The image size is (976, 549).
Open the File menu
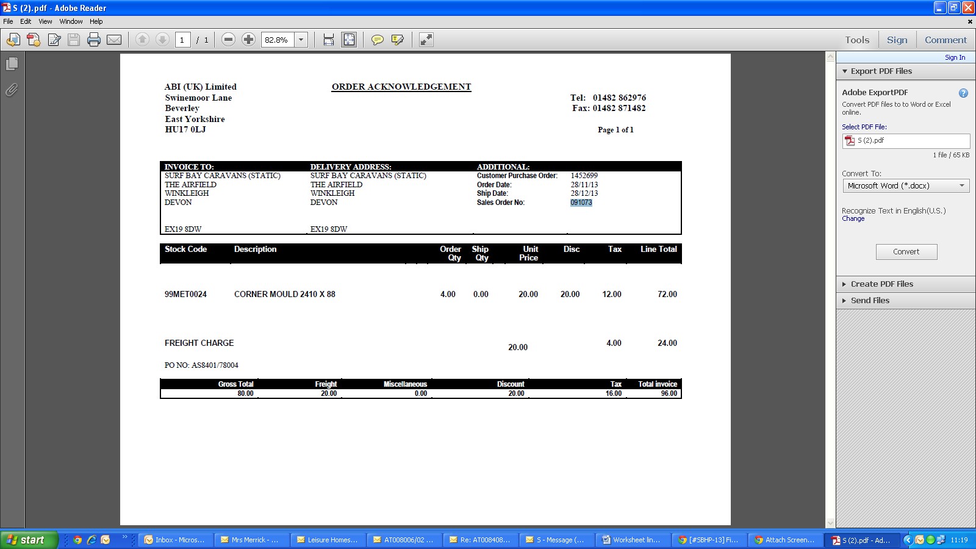pos(8,21)
